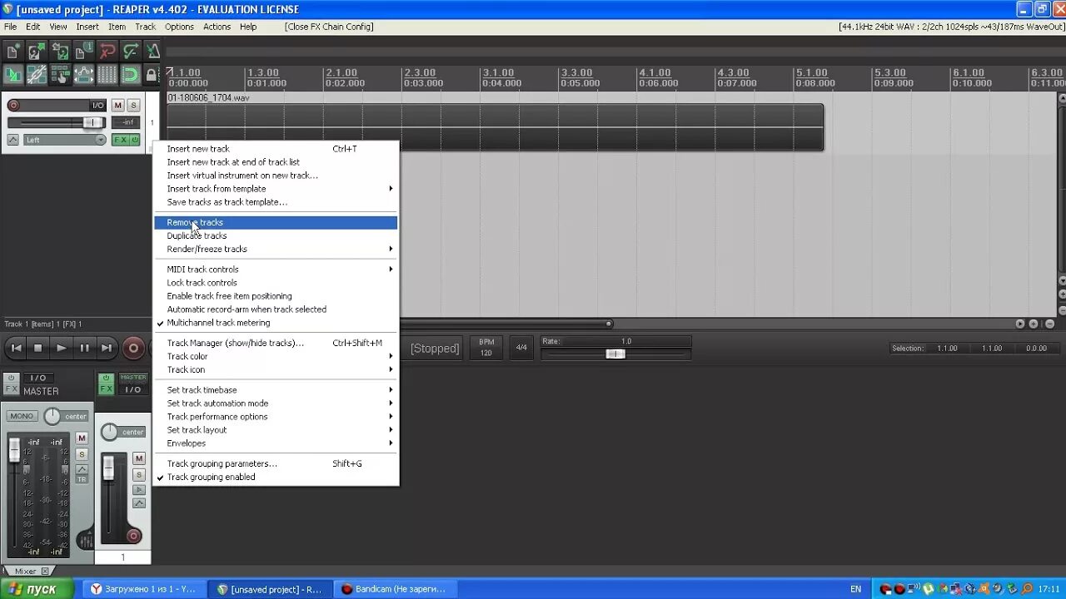The image size is (1066, 599).
Task: Select Remove tracks in context menu
Action: [x=276, y=222]
